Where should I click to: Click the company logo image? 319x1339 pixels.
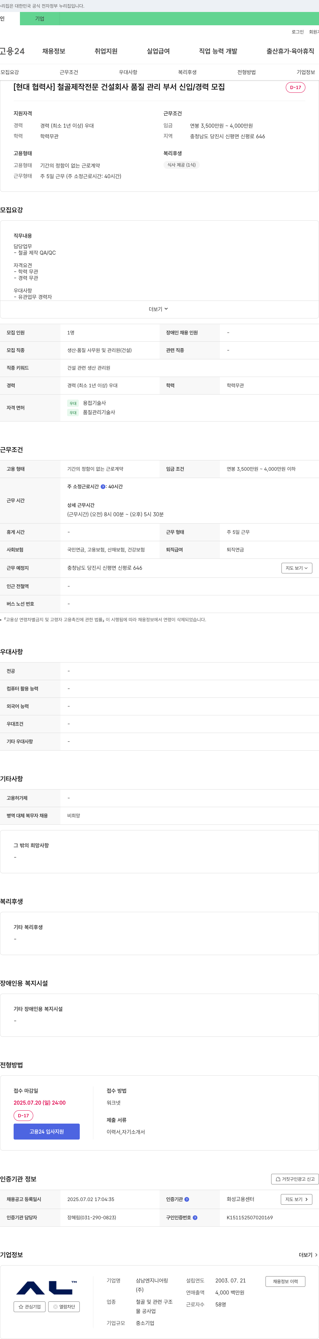coord(47,1287)
